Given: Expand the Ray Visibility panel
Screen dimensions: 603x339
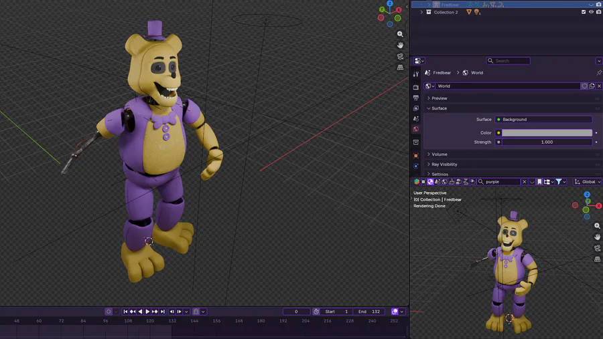Looking at the screenshot, I should [x=444, y=164].
